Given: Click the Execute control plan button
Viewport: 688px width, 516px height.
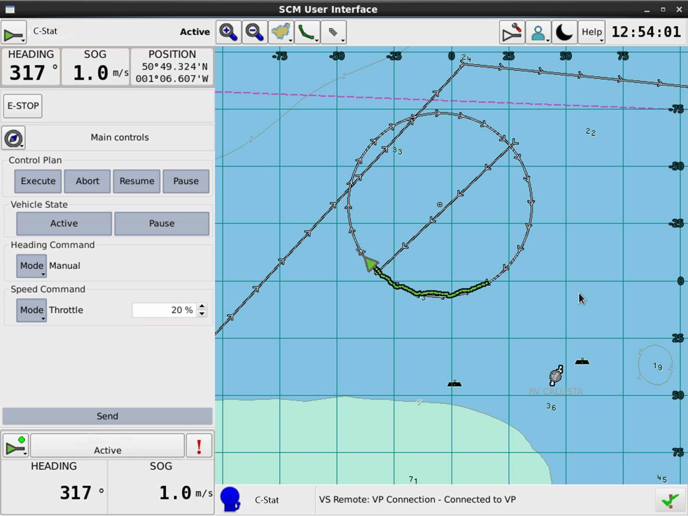Looking at the screenshot, I should pyautogui.click(x=38, y=181).
